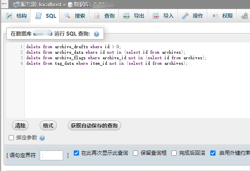Disable the 启用外键约束 checkbox
Viewport: 250px width, 171px height.
pos(213,153)
